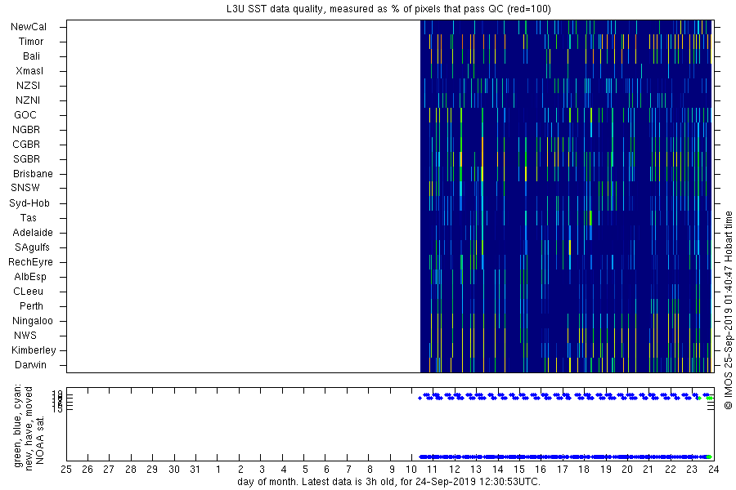Click the Brisbane region label
This screenshot has height=490, width=736.
(x=33, y=173)
